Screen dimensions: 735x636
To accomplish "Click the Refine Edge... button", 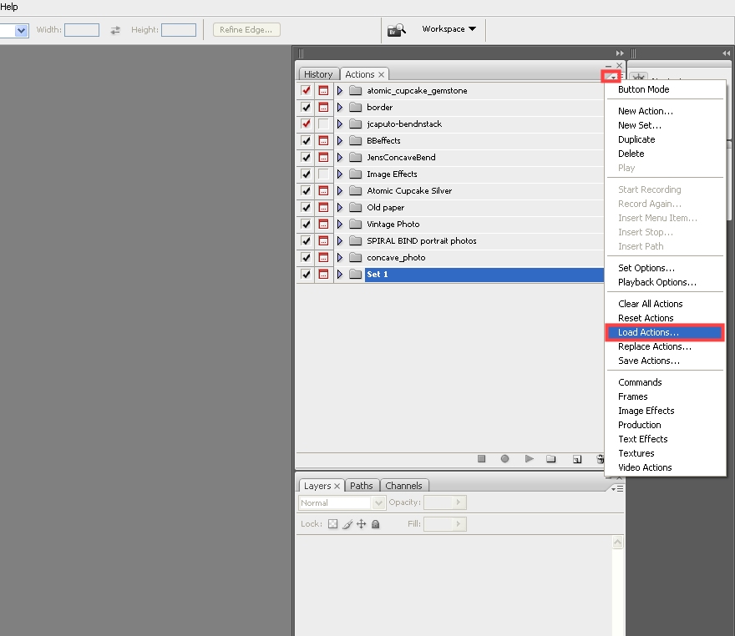I will pos(246,29).
